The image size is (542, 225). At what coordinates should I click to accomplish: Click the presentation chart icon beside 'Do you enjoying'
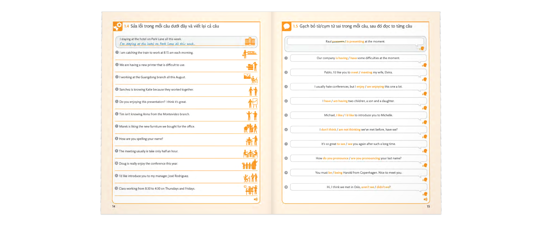click(253, 103)
